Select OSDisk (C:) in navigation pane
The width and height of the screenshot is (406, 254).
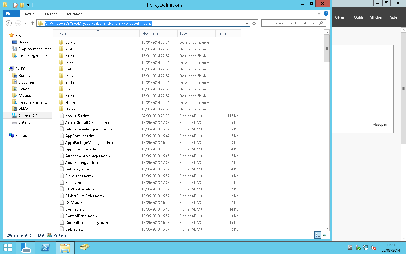28,116
